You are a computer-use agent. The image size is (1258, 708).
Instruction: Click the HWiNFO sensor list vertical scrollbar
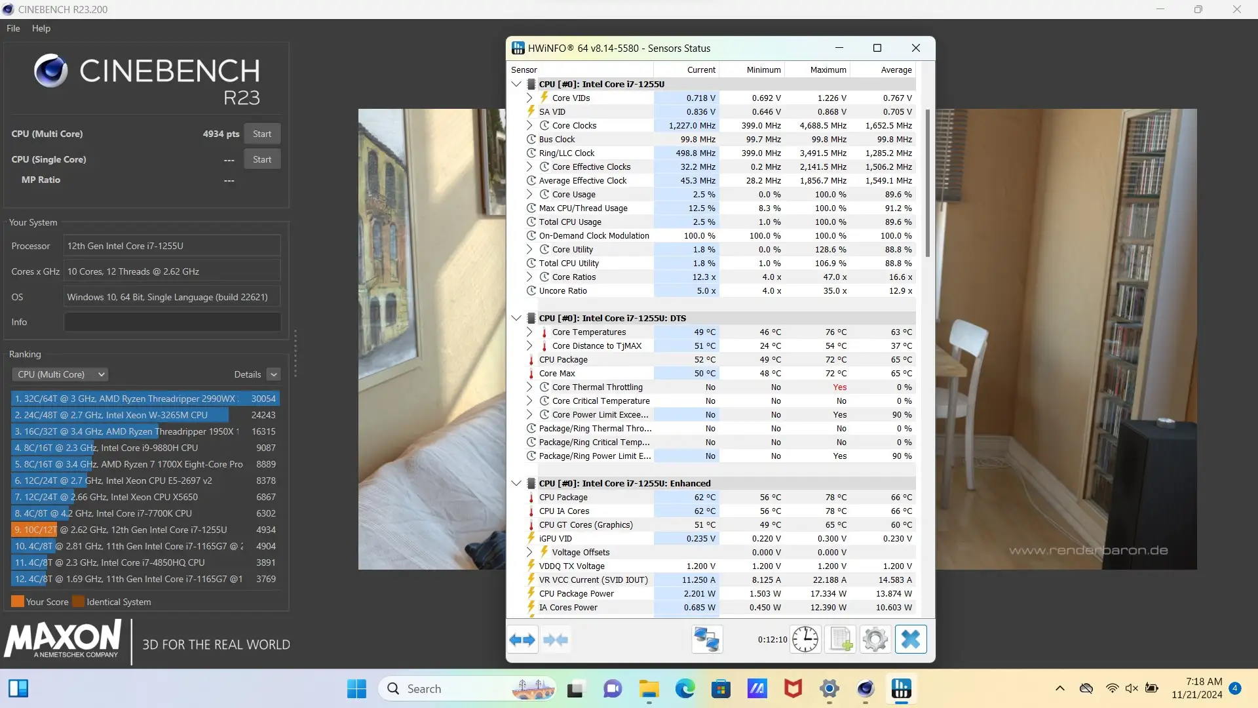point(927,184)
